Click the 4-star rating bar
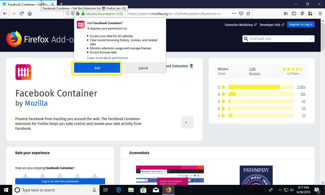 click(x=261, y=94)
